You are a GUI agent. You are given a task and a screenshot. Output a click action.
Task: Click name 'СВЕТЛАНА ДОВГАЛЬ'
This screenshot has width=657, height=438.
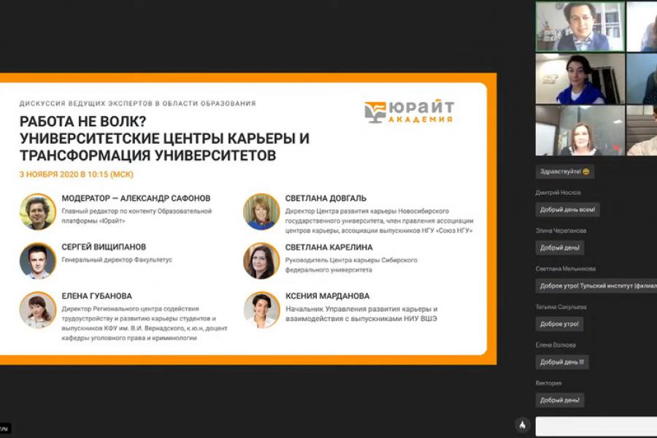(x=326, y=199)
